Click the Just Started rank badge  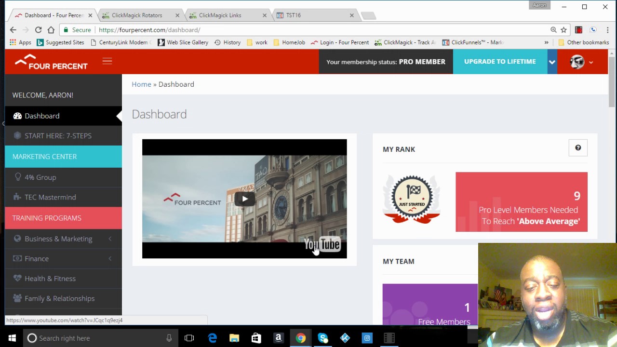(412, 199)
